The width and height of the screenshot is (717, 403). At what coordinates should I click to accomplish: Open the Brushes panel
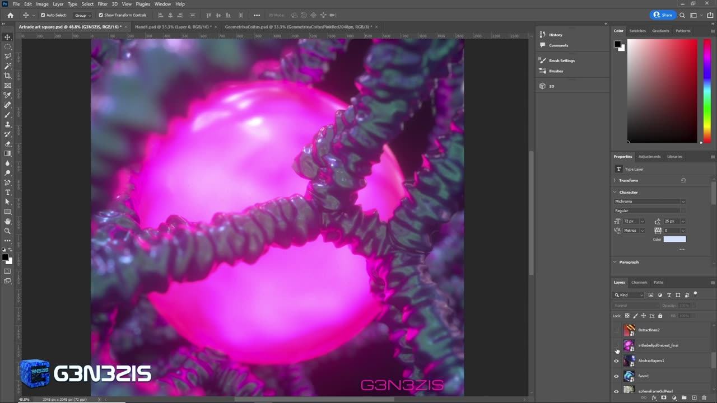pos(556,71)
